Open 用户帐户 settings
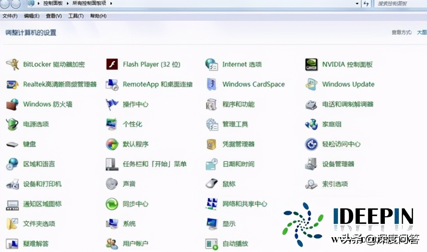 (133, 243)
